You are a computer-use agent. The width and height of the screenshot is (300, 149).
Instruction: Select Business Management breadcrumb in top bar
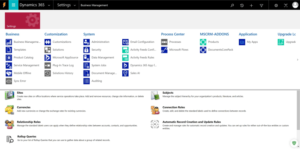94,5
